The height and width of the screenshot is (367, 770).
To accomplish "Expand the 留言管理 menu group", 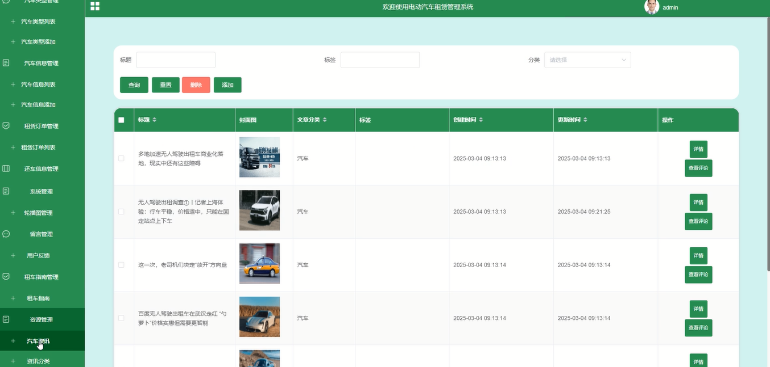I will coord(41,234).
